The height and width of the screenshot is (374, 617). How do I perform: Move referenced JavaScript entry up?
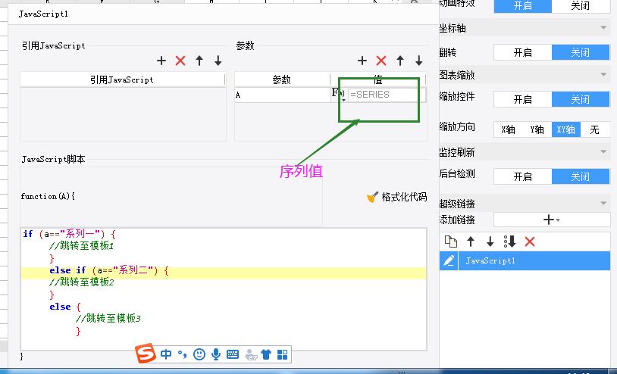pyautogui.click(x=199, y=61)
